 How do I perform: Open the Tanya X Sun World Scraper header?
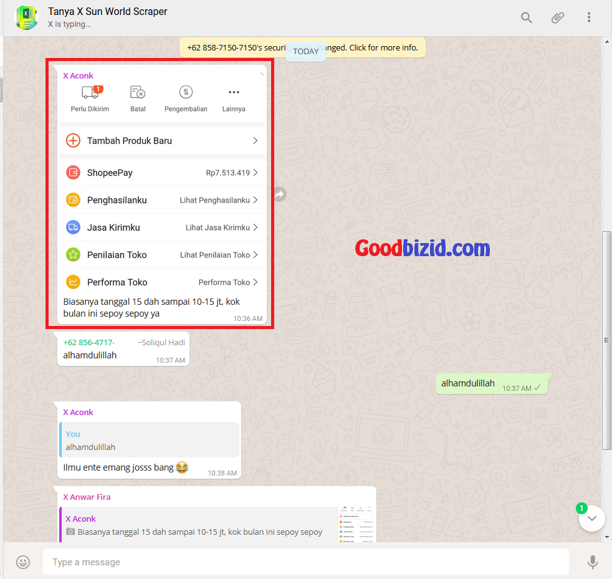[107, 12]
